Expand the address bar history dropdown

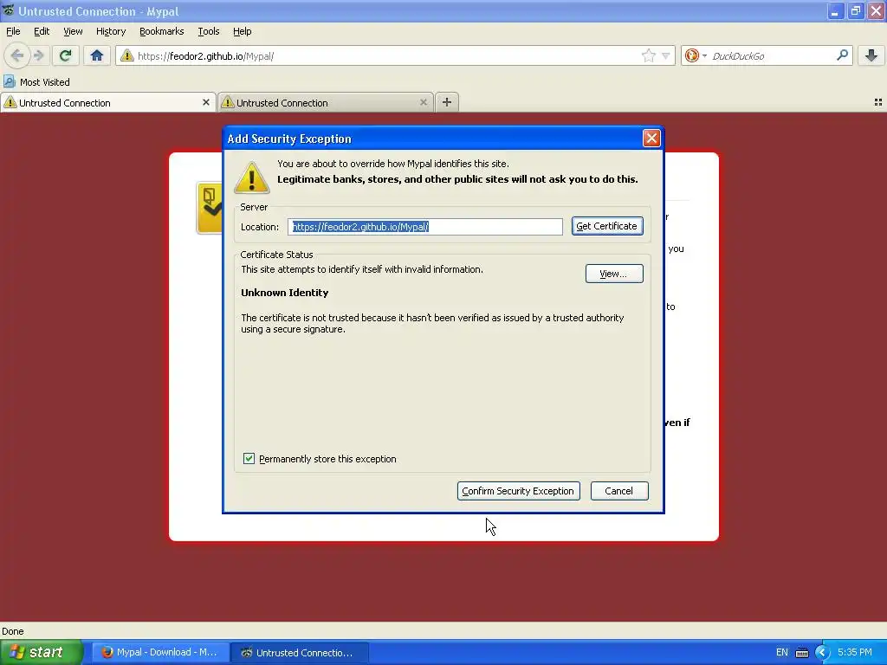click(x=666, y=55)
